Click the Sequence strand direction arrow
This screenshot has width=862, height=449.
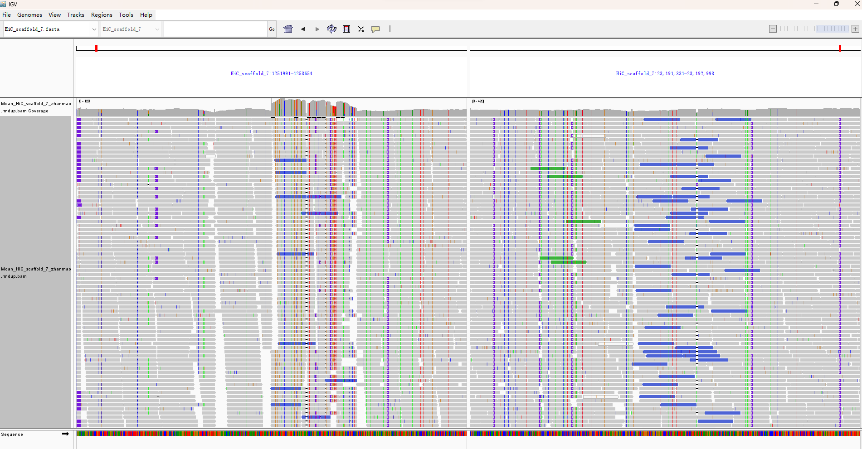65,434
